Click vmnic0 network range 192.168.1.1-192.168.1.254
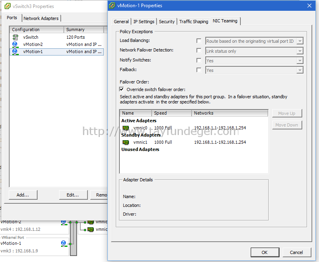 [220, 128]
